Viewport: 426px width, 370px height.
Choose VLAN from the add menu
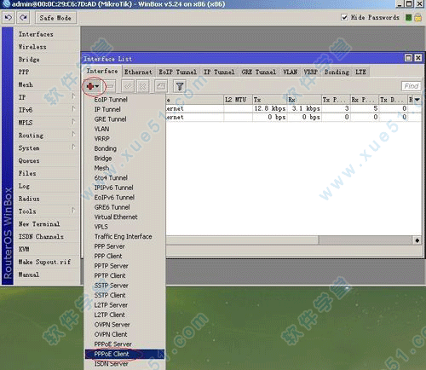click(124, 129)
